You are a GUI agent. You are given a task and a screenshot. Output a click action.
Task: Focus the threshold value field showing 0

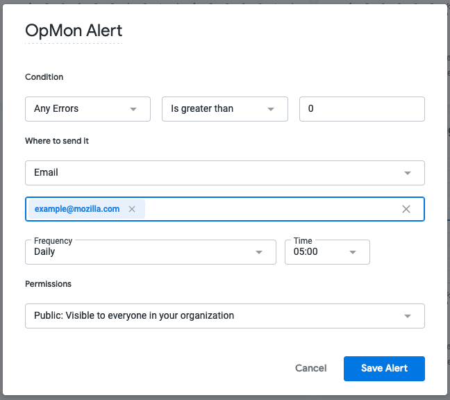point(361,109)
